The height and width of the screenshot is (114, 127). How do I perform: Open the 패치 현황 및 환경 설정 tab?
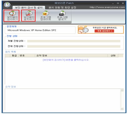coord(62,7)
